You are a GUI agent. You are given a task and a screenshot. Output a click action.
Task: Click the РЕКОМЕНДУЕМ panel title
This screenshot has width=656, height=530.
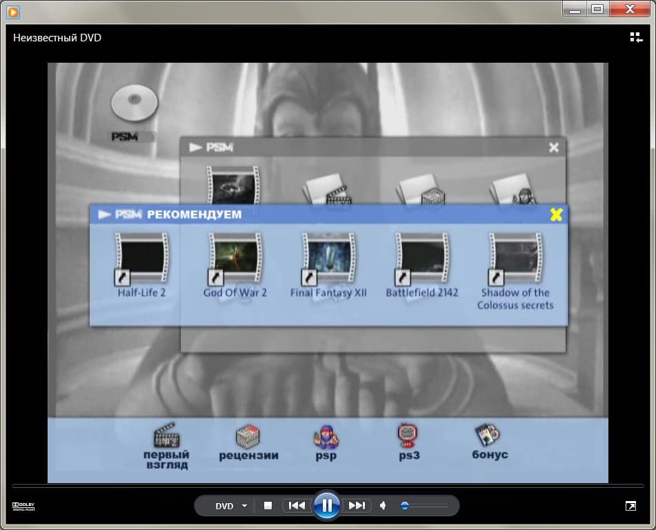coord(194,214)
